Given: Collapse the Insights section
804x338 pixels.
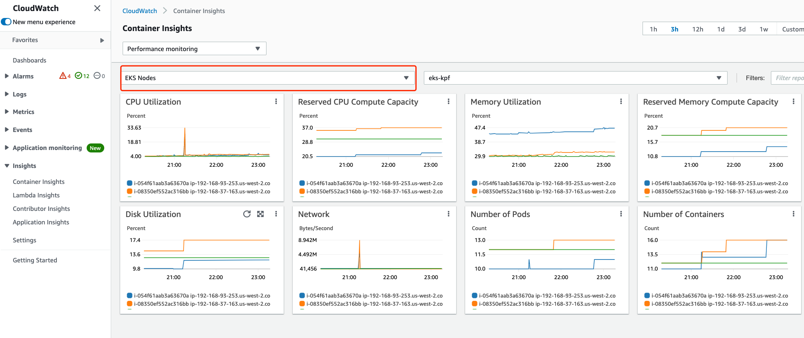Looking at the screenshot, I should (7, 166).
